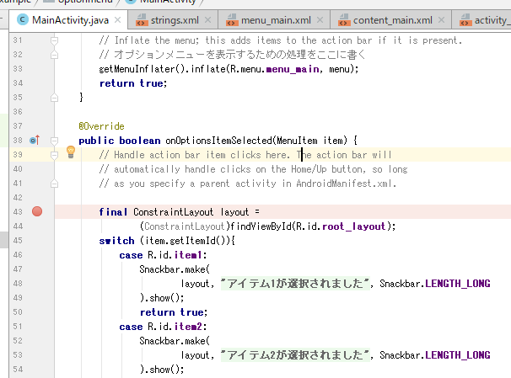This screenshot has width=511, height=378.
Task: Close the strings.xml tab
Action: (207, 20)
